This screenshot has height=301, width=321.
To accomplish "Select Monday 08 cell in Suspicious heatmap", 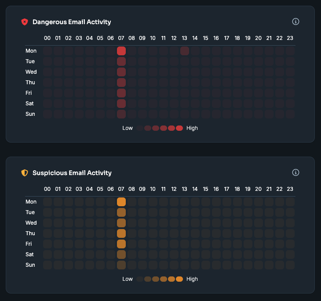I will [x=132, y=202].
